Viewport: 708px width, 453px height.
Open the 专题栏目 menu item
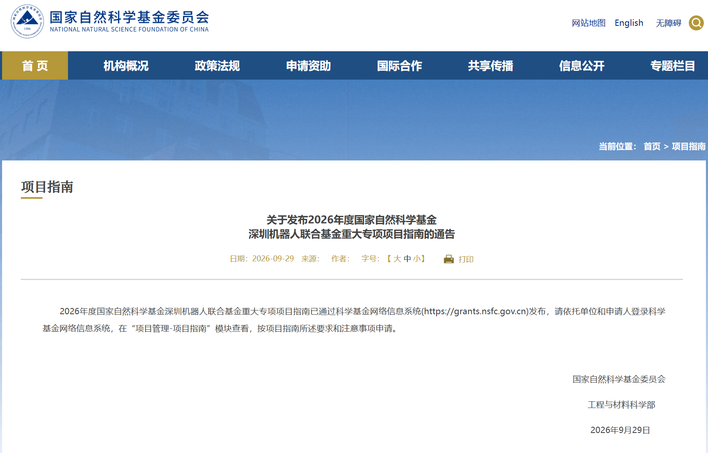click(x=673, y=65)
